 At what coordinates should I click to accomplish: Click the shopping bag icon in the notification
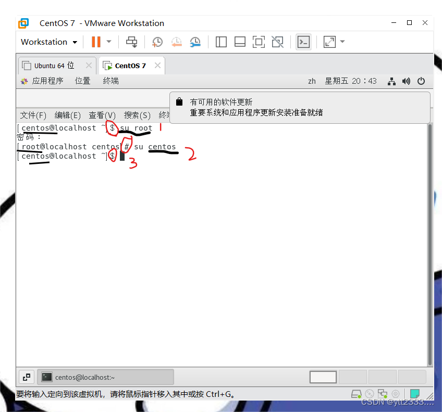179,101
